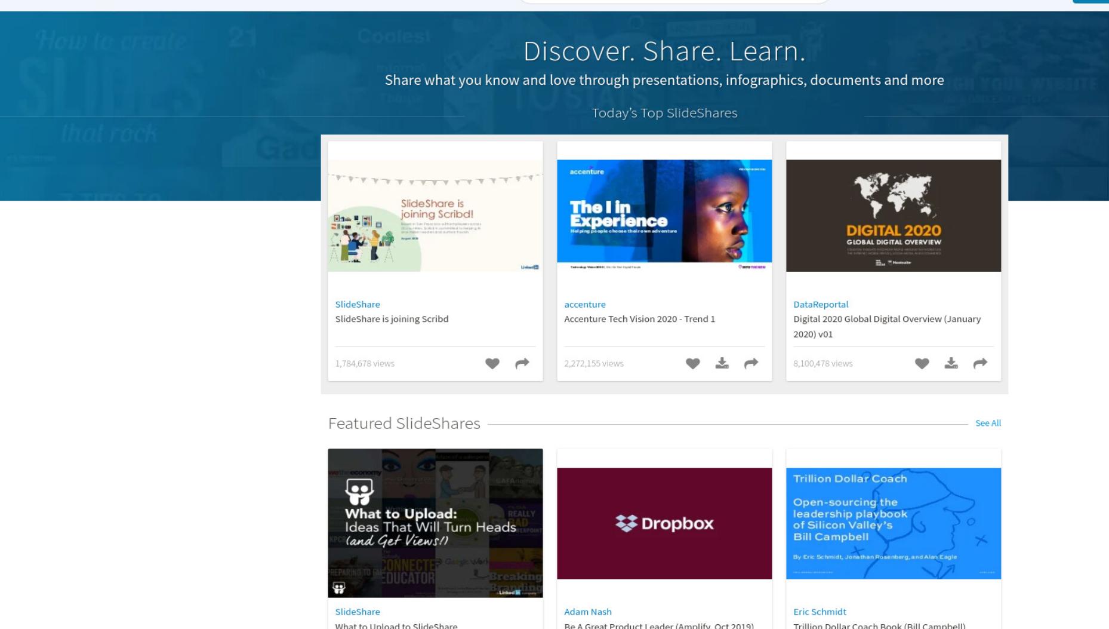Like the SlideShare is joining Scribd card
Image resolution: width=1109 pixels, height=629 pixels.
click(492, 363)
